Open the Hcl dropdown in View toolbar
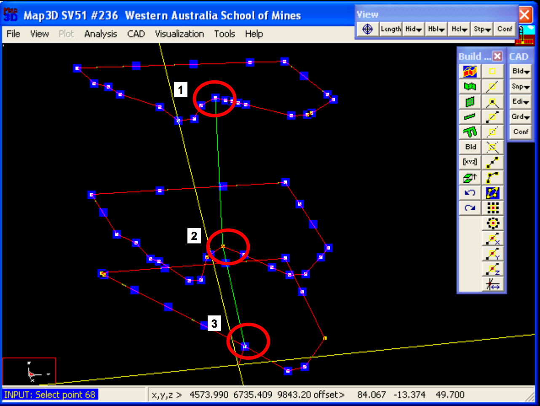The height and width of the screenshot is (406, 540). coord(459,29)
